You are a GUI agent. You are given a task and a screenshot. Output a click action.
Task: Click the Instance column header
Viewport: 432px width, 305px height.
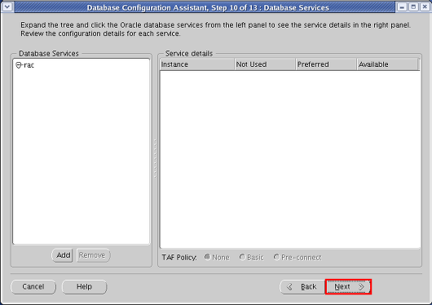pos(197,64)
